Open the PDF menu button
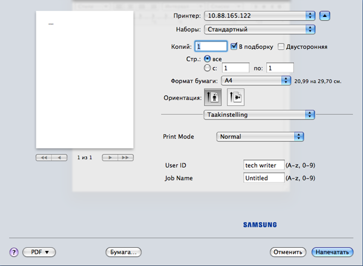 (x=39, y=252)
